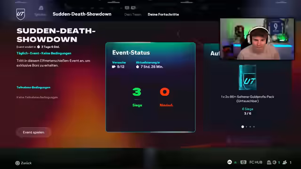Select the first reward page dot
301x169 pixels.
click(243, 127)
